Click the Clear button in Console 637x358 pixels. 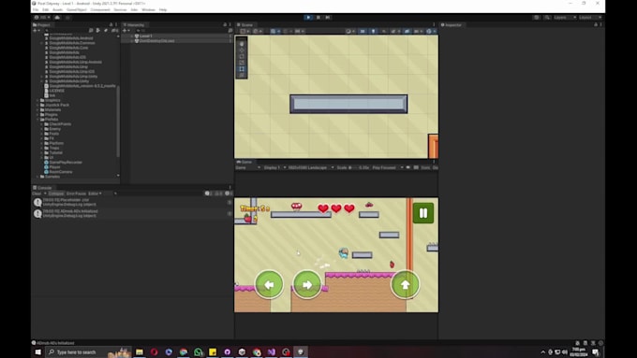37,193
